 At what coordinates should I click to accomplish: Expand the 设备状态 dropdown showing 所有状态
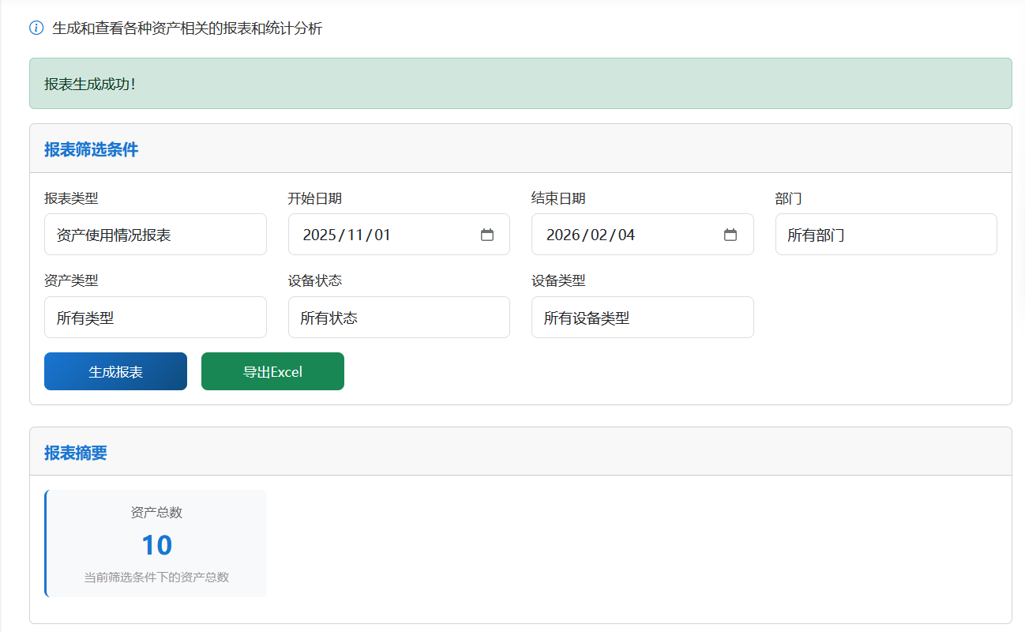point(398,318)
